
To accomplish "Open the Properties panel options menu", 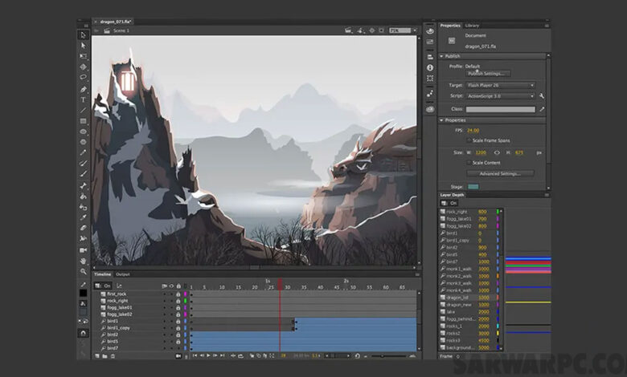I will (547, 26).
